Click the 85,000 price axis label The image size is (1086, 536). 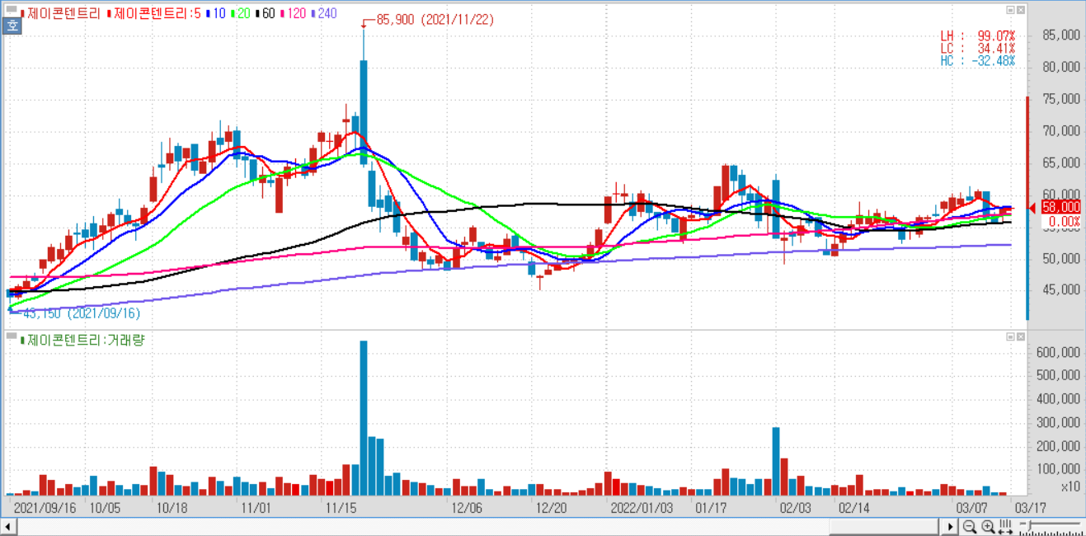[x=1061, y=35]
